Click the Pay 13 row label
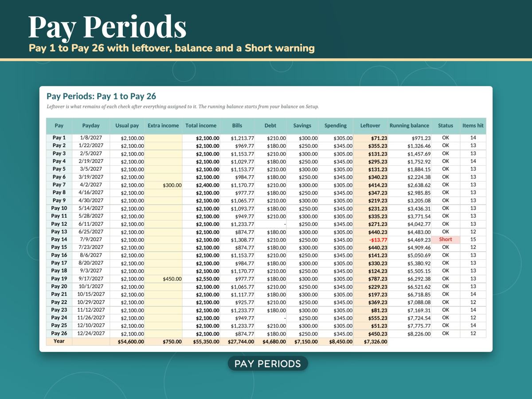 (59, 231)
